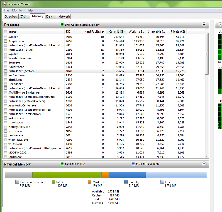Screen dimensions: 222x212
Task: Sort by Working Set column header
Action: [136, 31]
